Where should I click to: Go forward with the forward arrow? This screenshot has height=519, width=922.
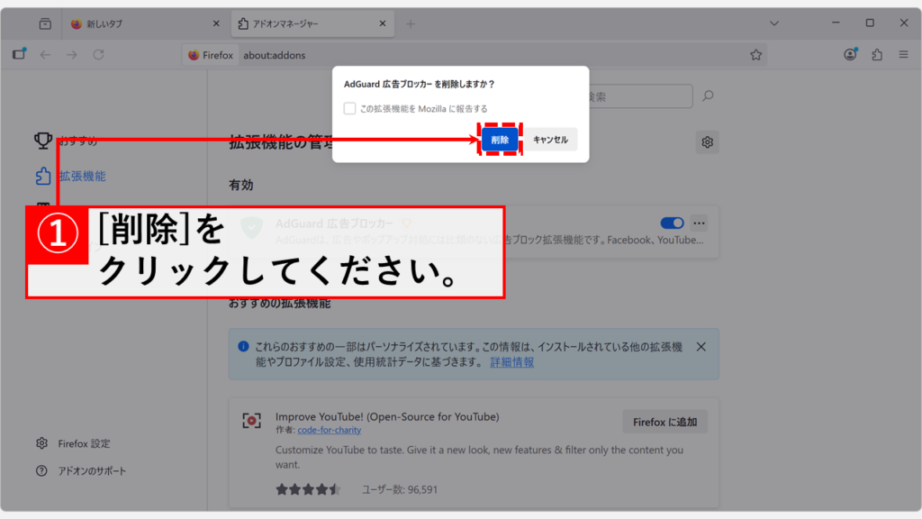(x=72, y=55)
